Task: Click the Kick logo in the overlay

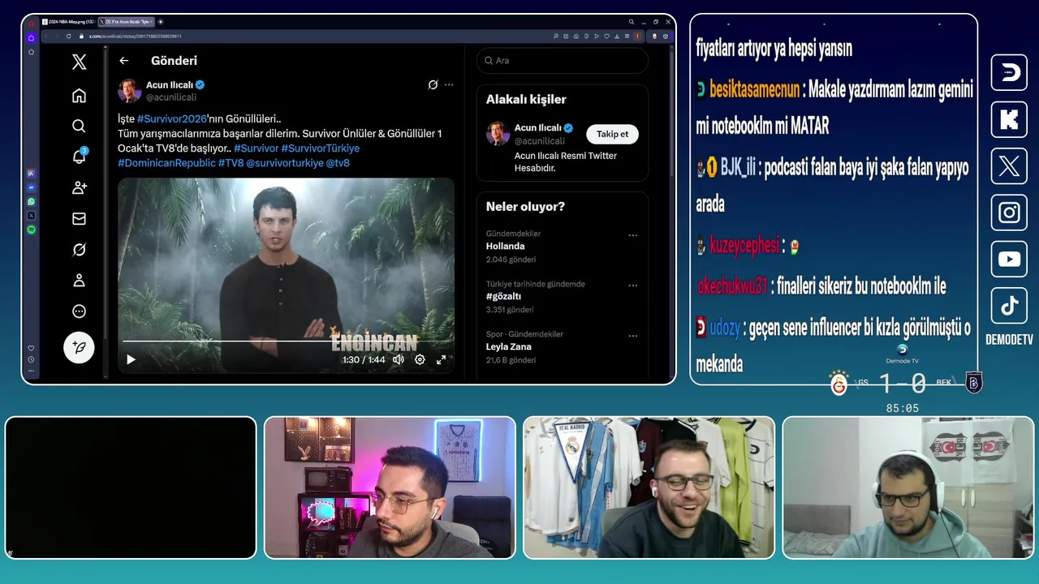Action: coord(1009,119)
